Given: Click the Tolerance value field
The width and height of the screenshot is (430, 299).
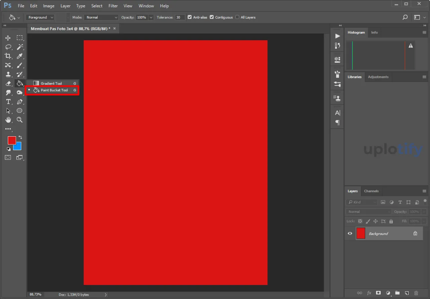Looking at the screenshot, I should [x=180, y=17].
